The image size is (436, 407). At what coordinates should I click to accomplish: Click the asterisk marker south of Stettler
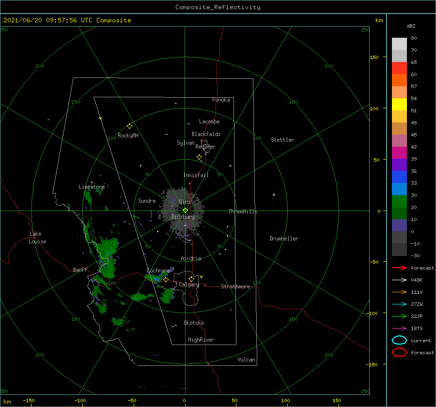coord(230,166)
